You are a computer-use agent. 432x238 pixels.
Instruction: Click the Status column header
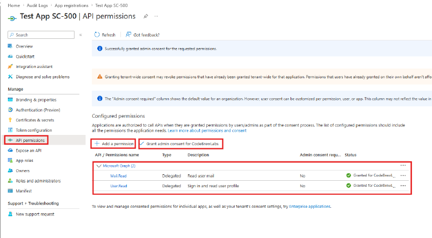click(x=350, y=155)
